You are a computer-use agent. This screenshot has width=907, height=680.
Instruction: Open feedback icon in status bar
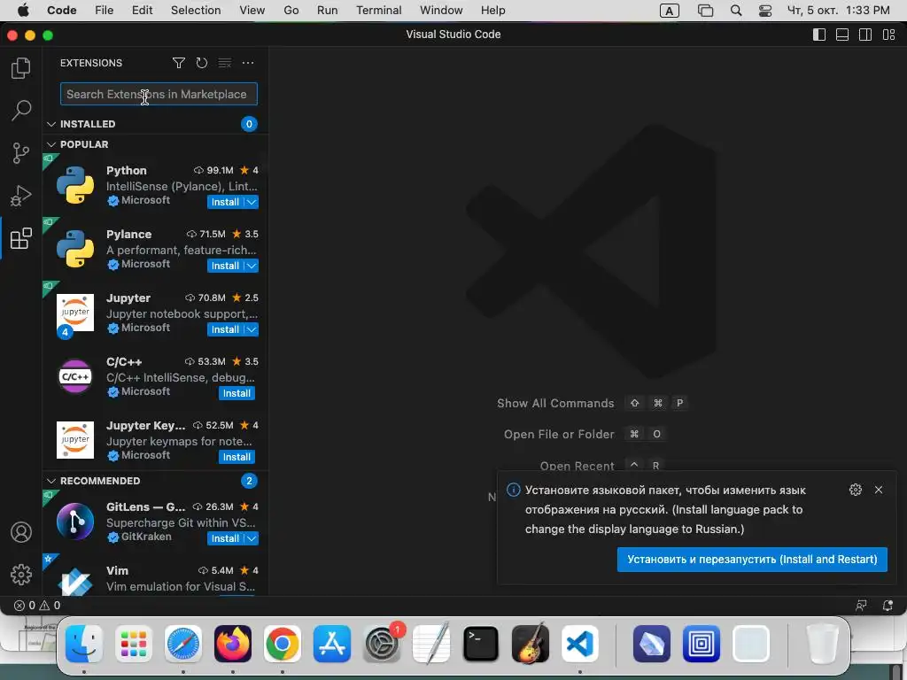point(861,606)
